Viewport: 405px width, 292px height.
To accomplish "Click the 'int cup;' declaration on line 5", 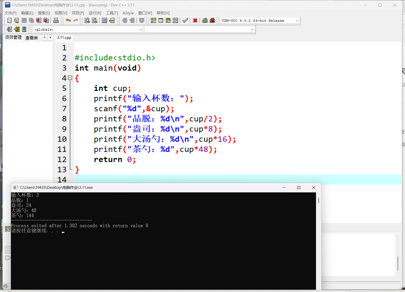I will coord(112,88).
